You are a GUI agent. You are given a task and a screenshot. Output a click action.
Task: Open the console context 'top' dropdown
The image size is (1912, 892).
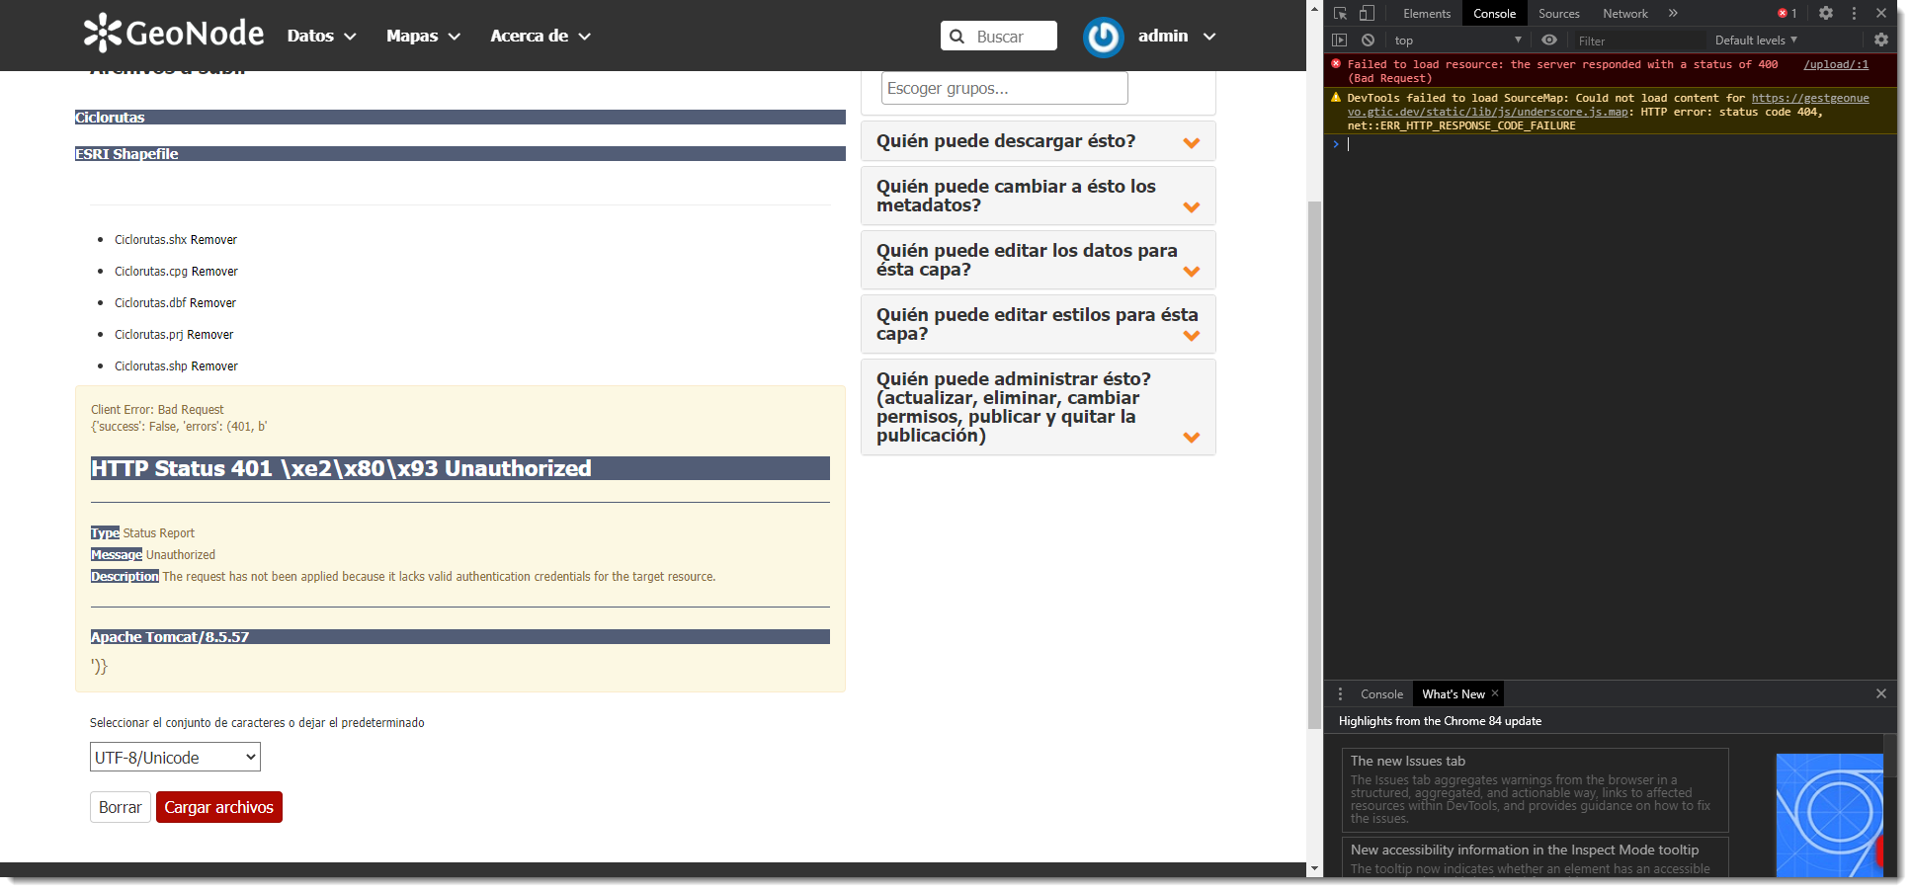click(1457, 41)
